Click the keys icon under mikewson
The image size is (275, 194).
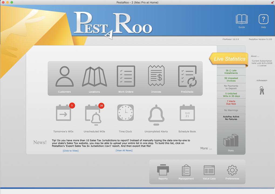point(262,91)
